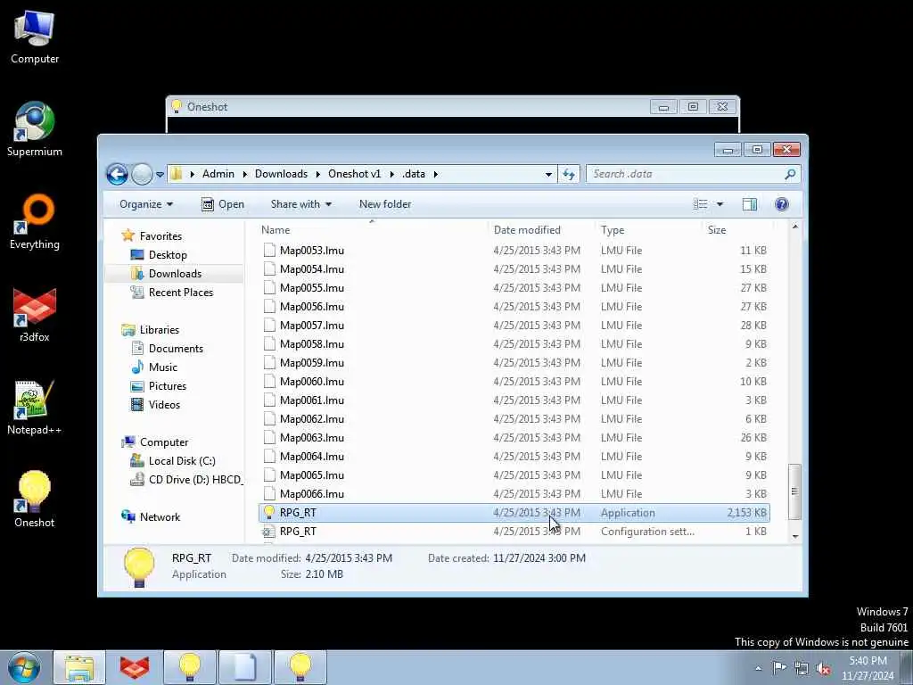Open the Music library

pyautogui.click(x=163, y=367)
